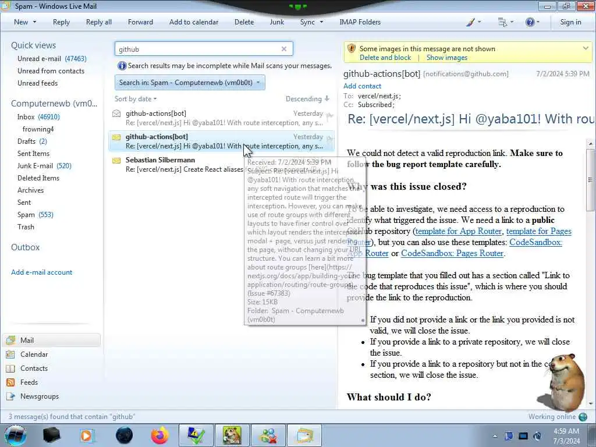
Task: Click Delete in the toolbar
Action: tap(244, 22)
